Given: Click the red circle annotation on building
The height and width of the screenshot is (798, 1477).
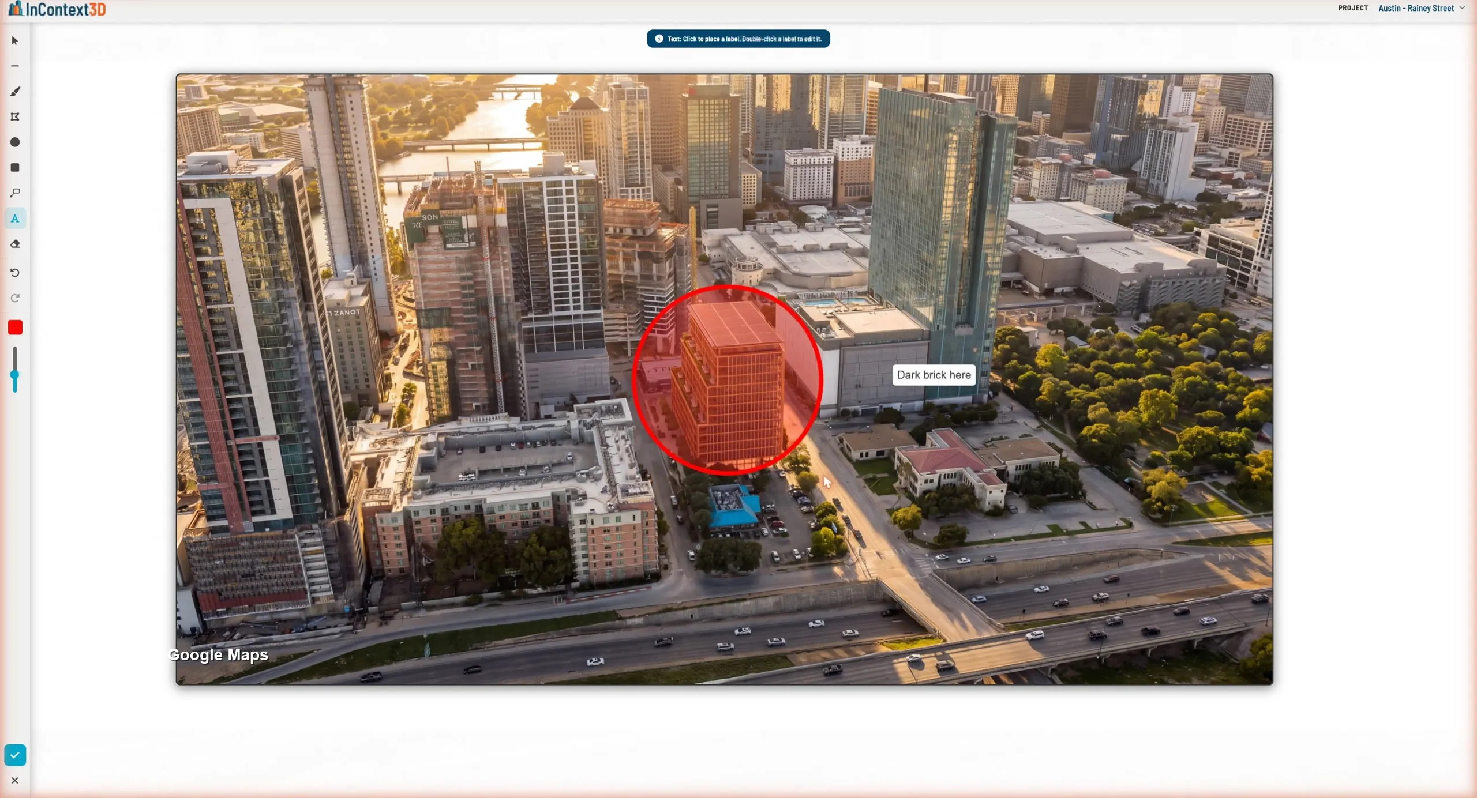Looking at the screenshot, I should 727,380.
